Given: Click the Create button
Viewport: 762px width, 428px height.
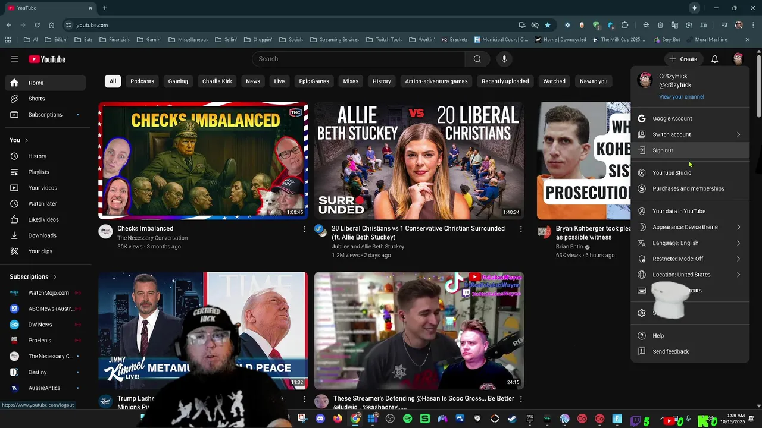Looking at the screenshot, I should pos(683,59).
